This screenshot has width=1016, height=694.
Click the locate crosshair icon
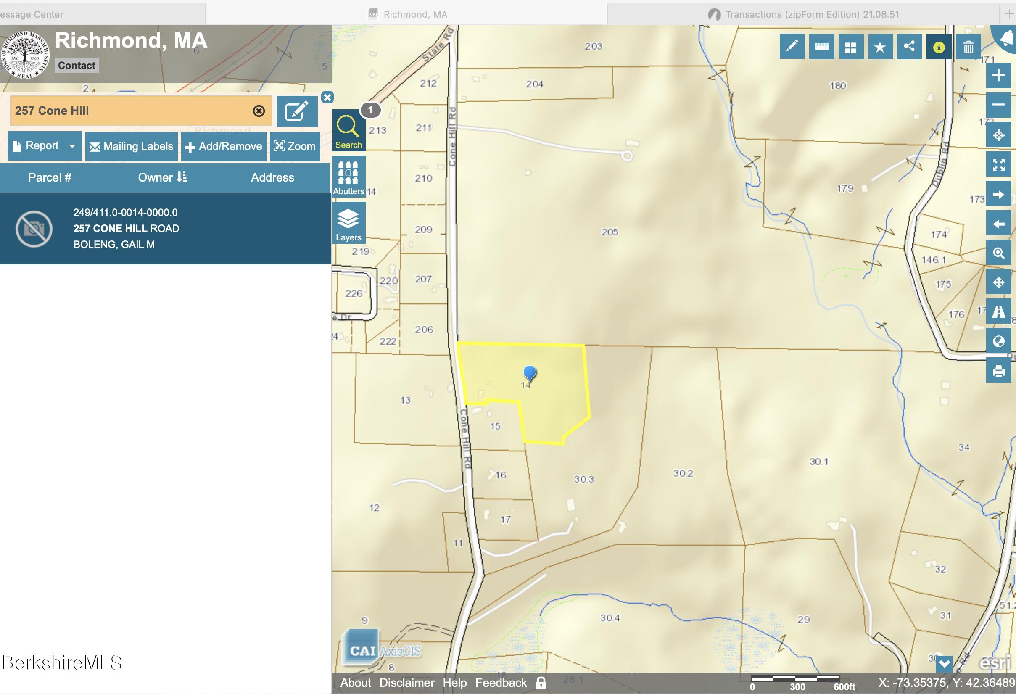998,135
